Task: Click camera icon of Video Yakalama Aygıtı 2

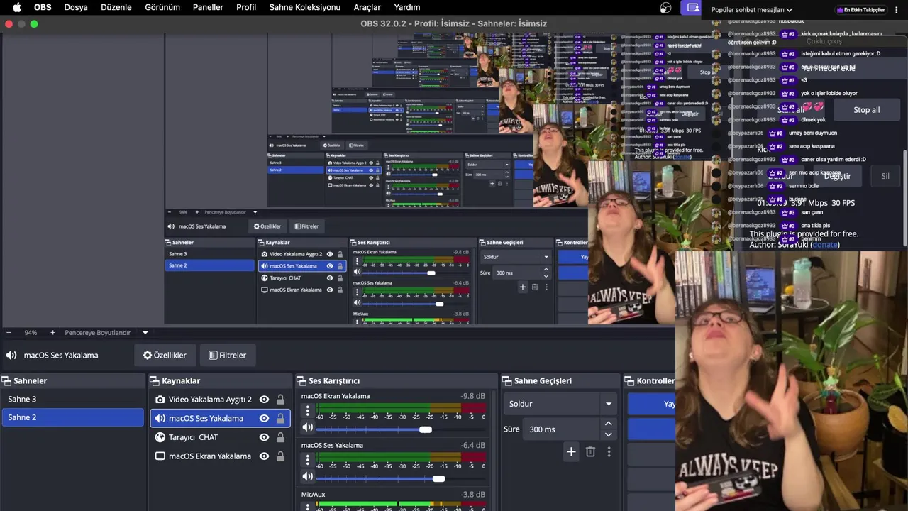Action: [160, 400]
